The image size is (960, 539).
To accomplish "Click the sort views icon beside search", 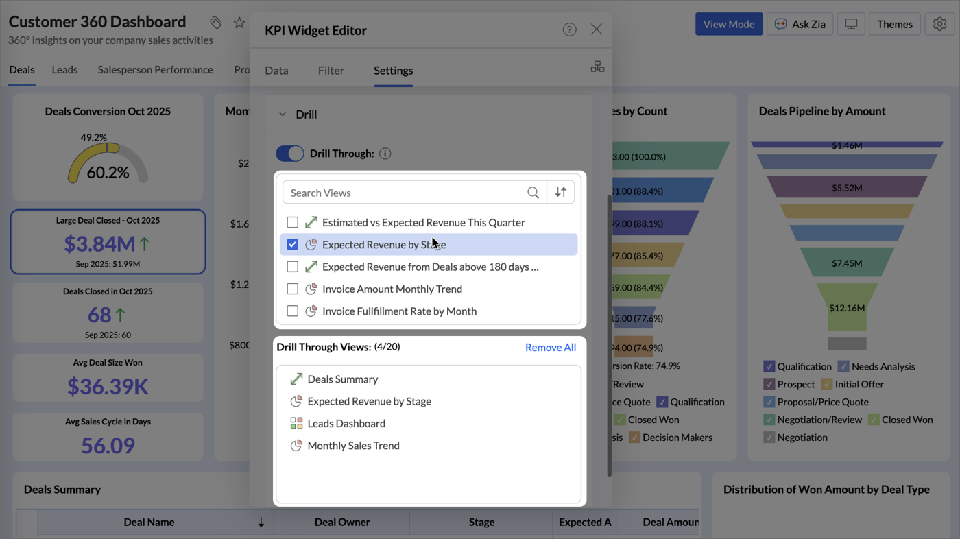I will tap(560, 193).
